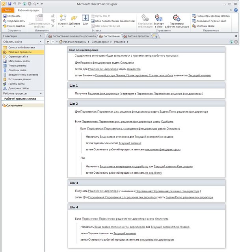Close the current document tab with X
Screen dimensions: 240x252
click(236, 36)
